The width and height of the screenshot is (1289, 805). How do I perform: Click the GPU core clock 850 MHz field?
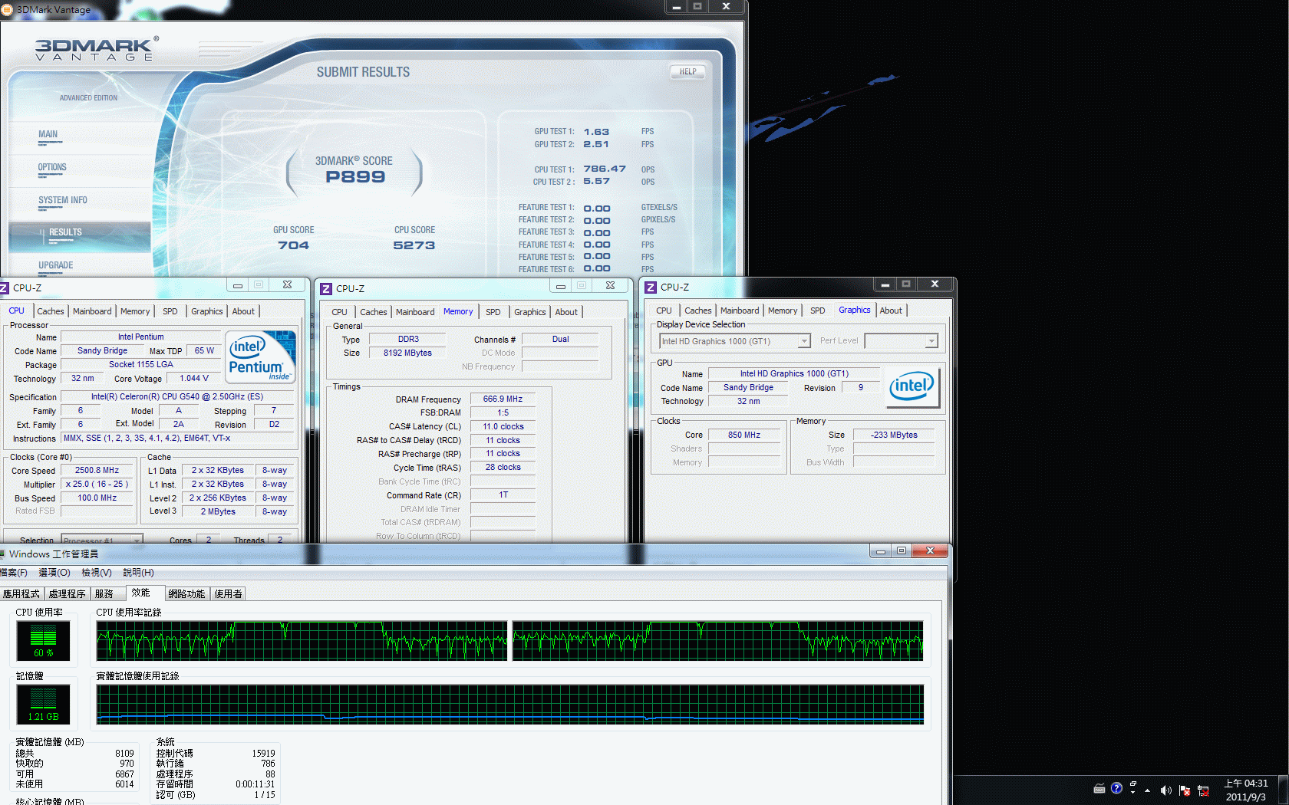pyautogui.click(x=744, y=435)
